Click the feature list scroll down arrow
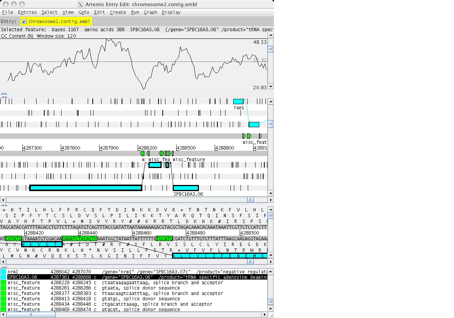The width and height of the screenshot is (454, 318). pyautogui.click(x=271, y=309)
